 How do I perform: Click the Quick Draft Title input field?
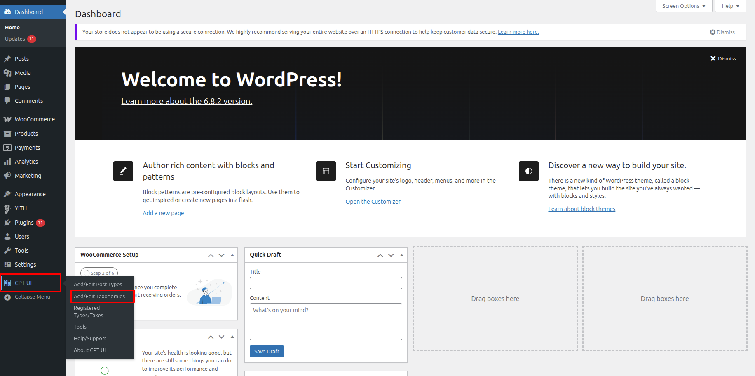[326, 283]
